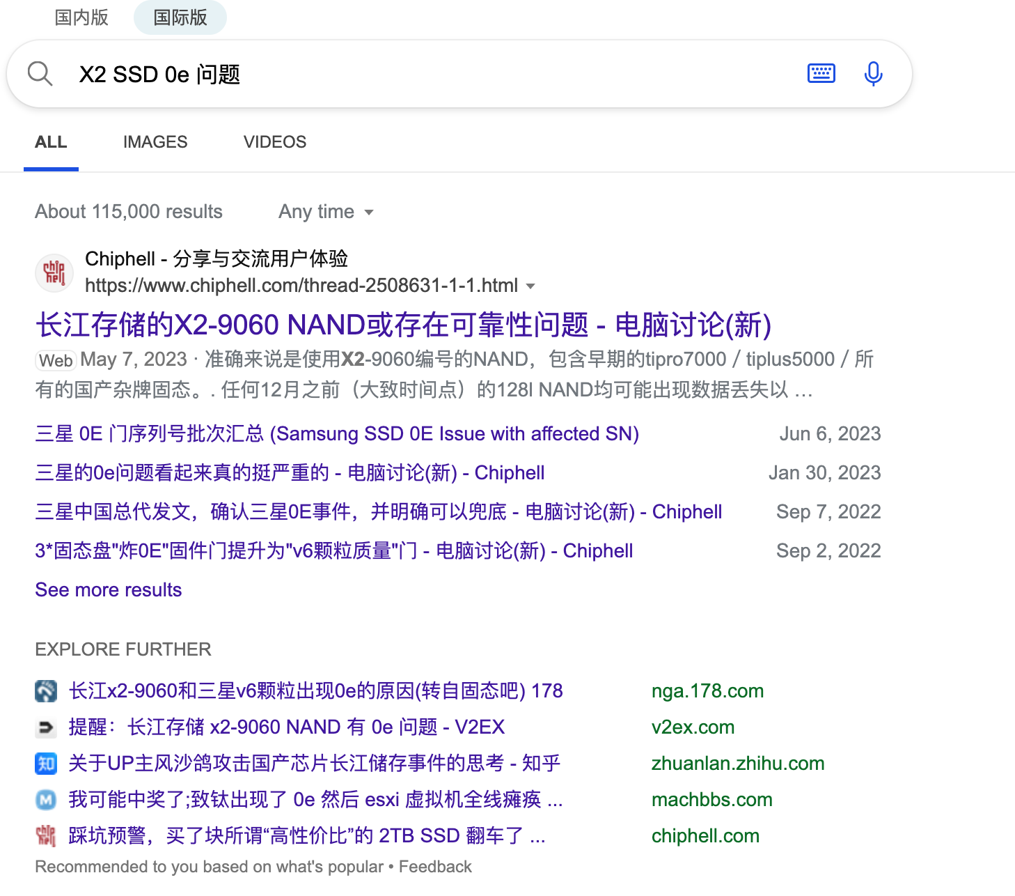1015x896 pixels.
Task: Open 三星中国总代发文 link
Action: (x=379, y=512)
